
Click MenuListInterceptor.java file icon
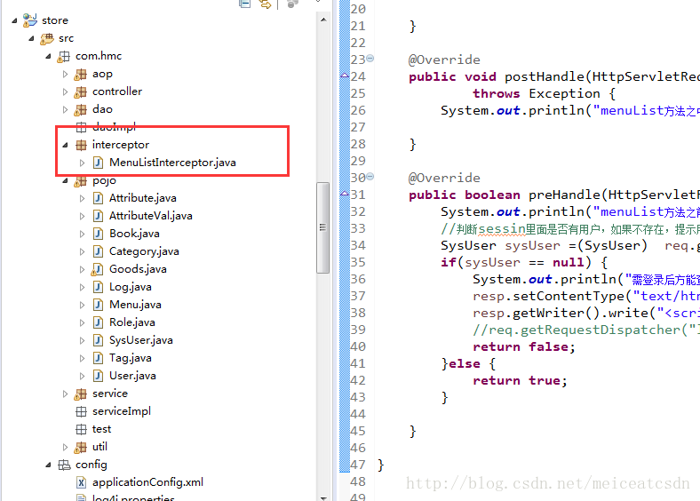point(99,163)
